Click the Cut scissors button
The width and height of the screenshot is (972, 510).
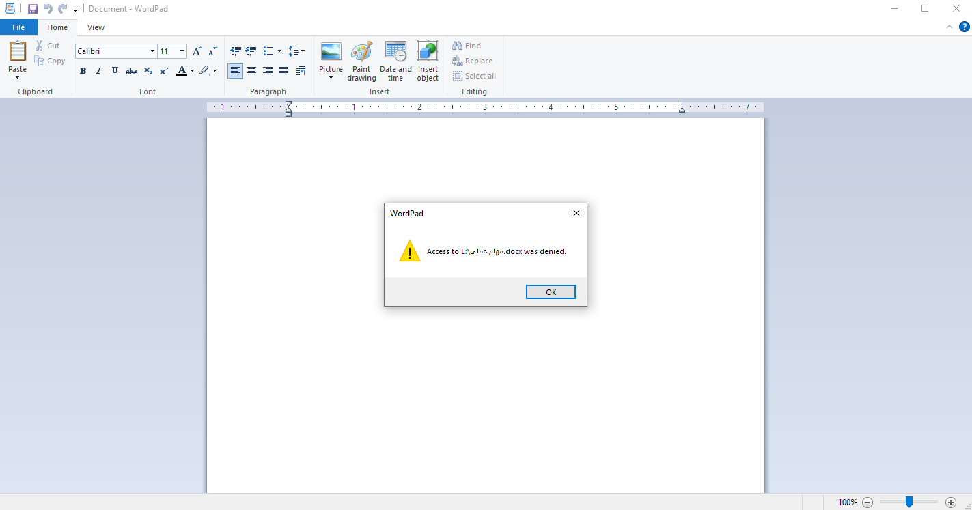click(x=48, y=46)
